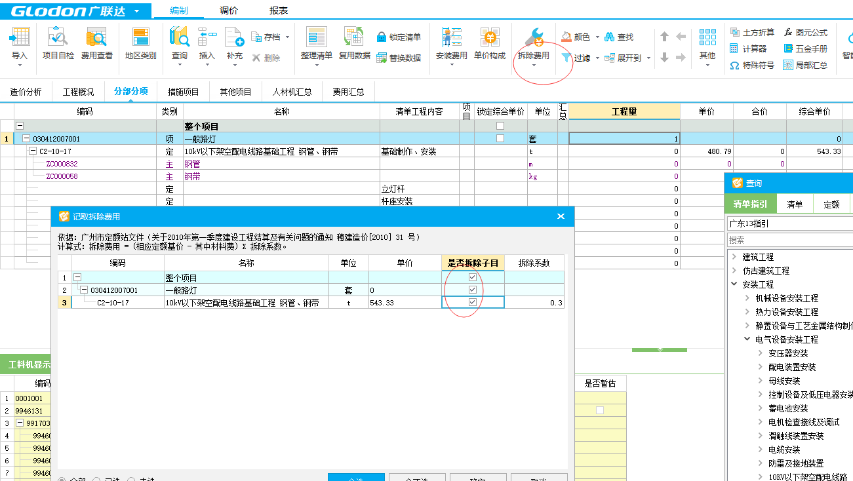
Task: Switch to the 报表 ribbon tab
Action: tap(279, 10)
